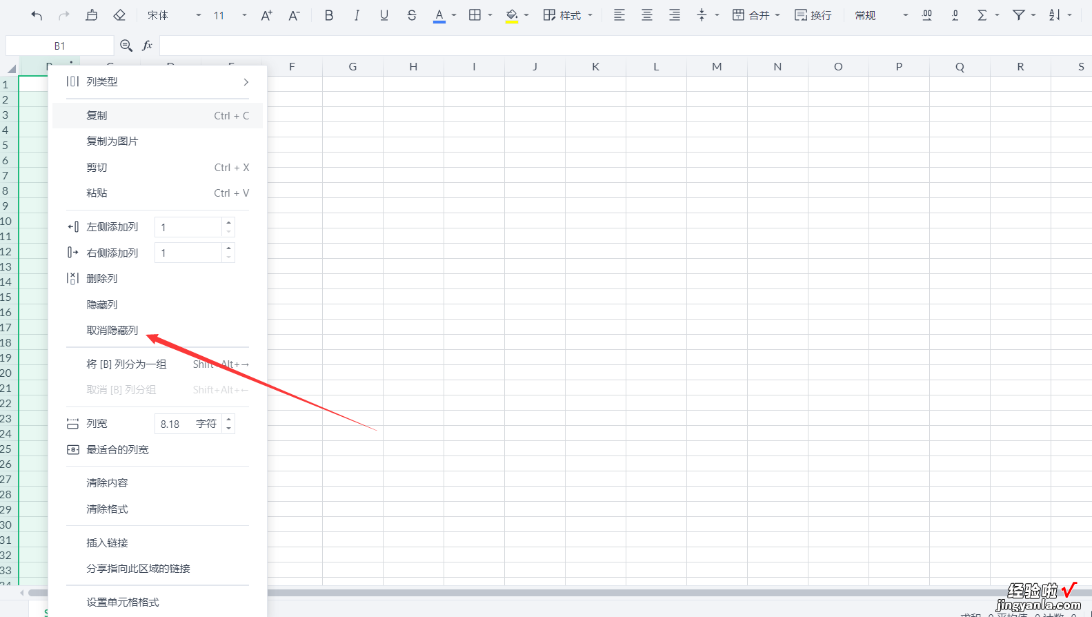
Task: Select the format painter icon
Action: point(92,15)
